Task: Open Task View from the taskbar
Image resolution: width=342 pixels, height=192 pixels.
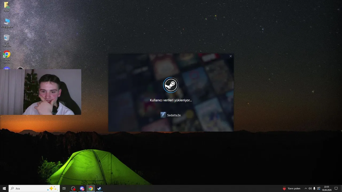Action: click(x=64, y=189)
